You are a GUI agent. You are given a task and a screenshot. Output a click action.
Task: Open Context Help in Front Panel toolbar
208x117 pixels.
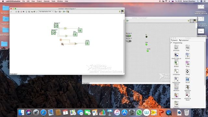pos(188,21)
